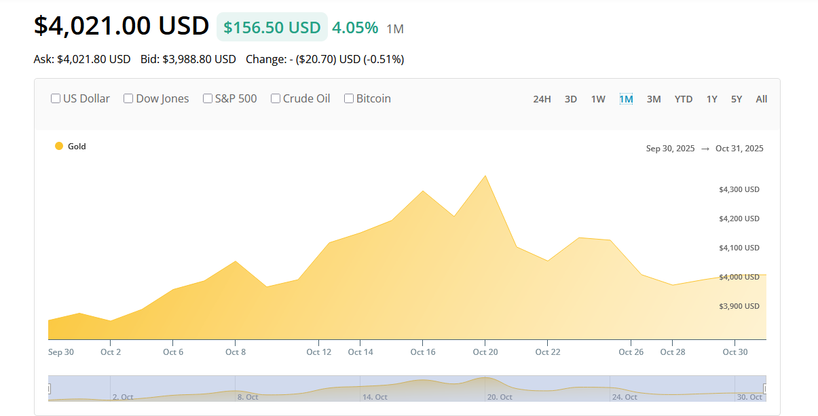Click the 1M label beside percentage
The width and height of the screenshot is (818, 416).
395,29
